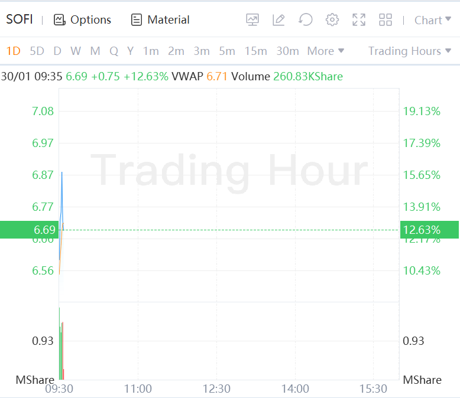Image resolution: width=460 pixels, height=398 pixels.
Task: Open the drawing pencil tool
Action: coord(278,20)
